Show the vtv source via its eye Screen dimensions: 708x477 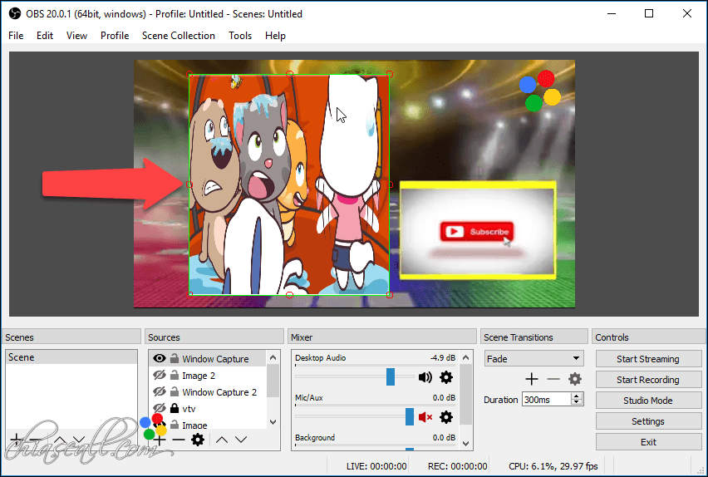pos(160,408)
